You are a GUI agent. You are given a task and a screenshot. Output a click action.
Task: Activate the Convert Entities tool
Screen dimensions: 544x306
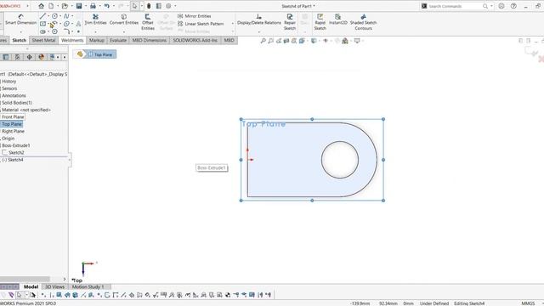click(124, 20)
